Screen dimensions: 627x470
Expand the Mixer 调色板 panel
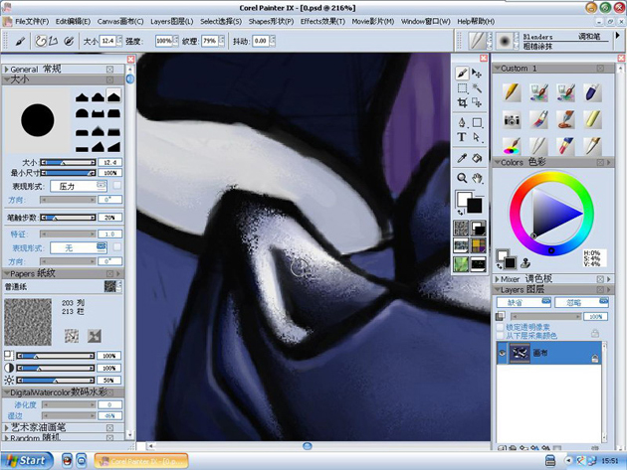click(497, 279)
